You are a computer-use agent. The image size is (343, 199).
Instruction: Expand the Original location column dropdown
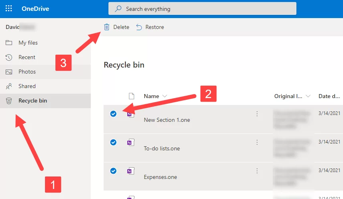click(308, 96)
